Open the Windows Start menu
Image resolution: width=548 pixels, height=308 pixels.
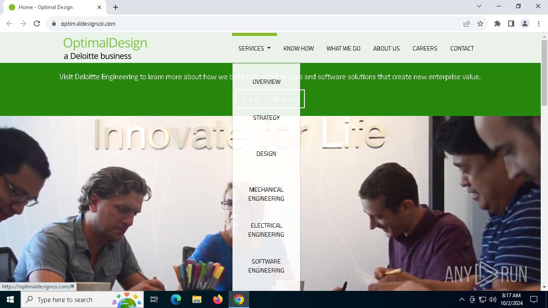point(10,299)
